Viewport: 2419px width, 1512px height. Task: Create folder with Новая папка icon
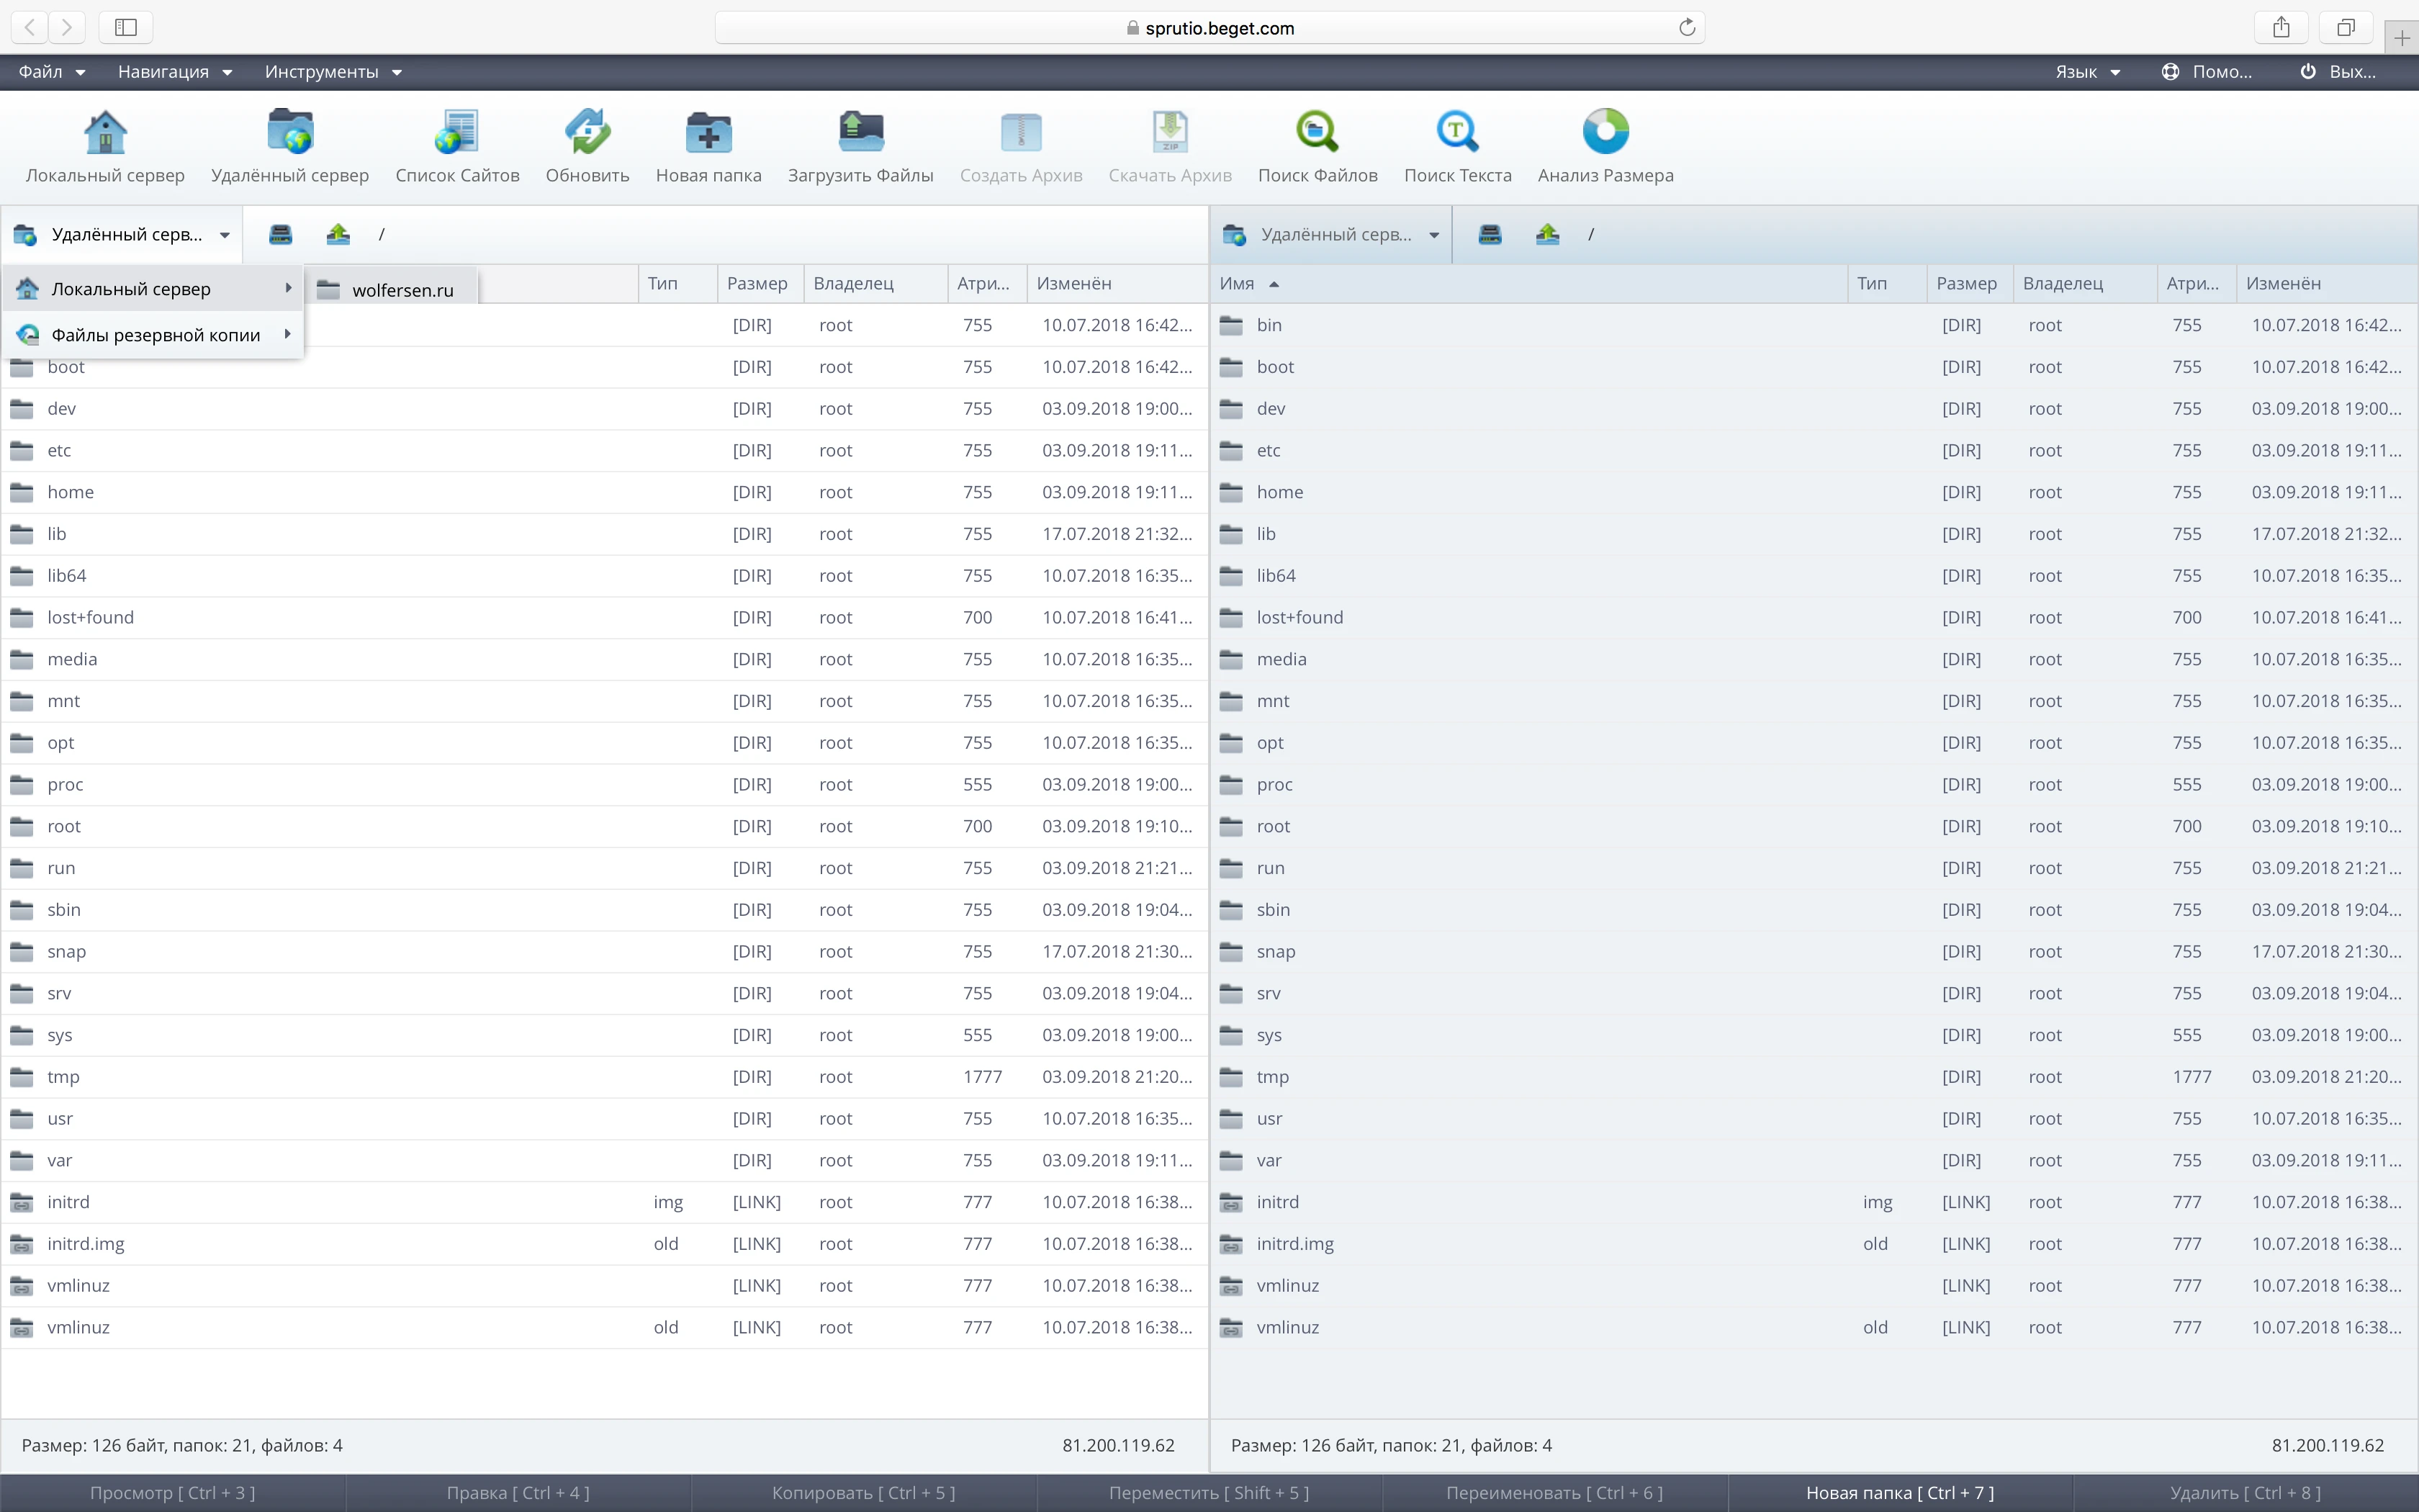click(x=708, y=132)
